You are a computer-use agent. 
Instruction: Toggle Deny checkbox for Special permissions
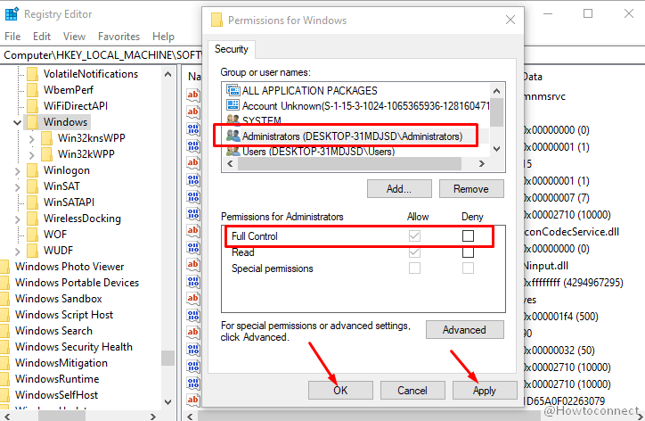pyautogui.click(x=468, y=268)
